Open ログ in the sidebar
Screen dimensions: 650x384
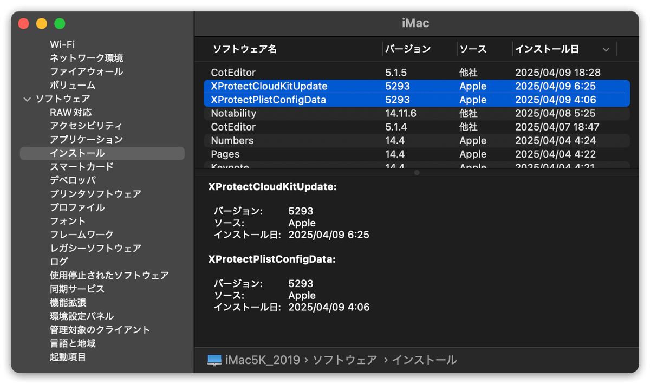click(59, 262)
